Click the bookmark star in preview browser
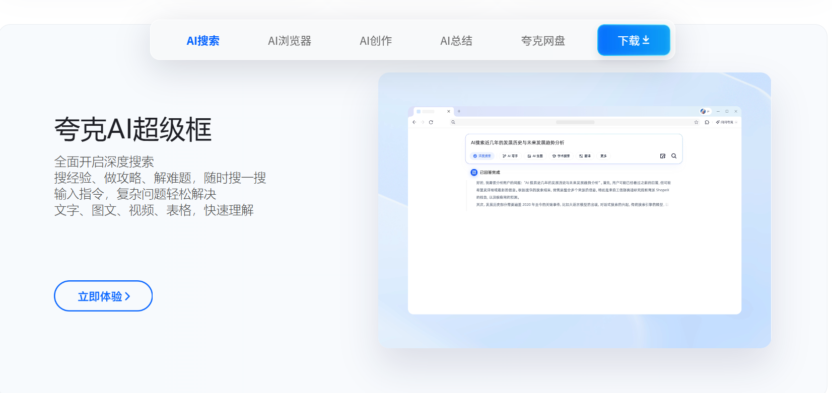This screenshot has width=832, height=393. (697, 122)
